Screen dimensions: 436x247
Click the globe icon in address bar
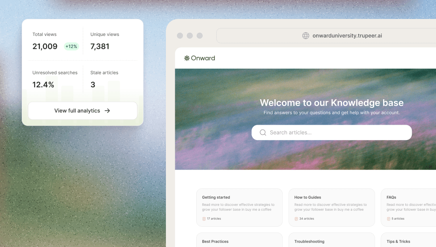pyautogui.click(x=306, y=36)
